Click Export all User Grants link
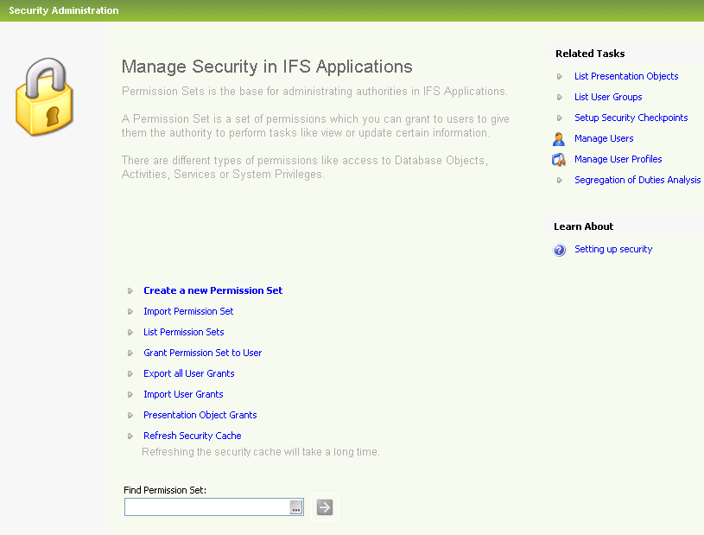The image size is (704, 535). (188, 373)
